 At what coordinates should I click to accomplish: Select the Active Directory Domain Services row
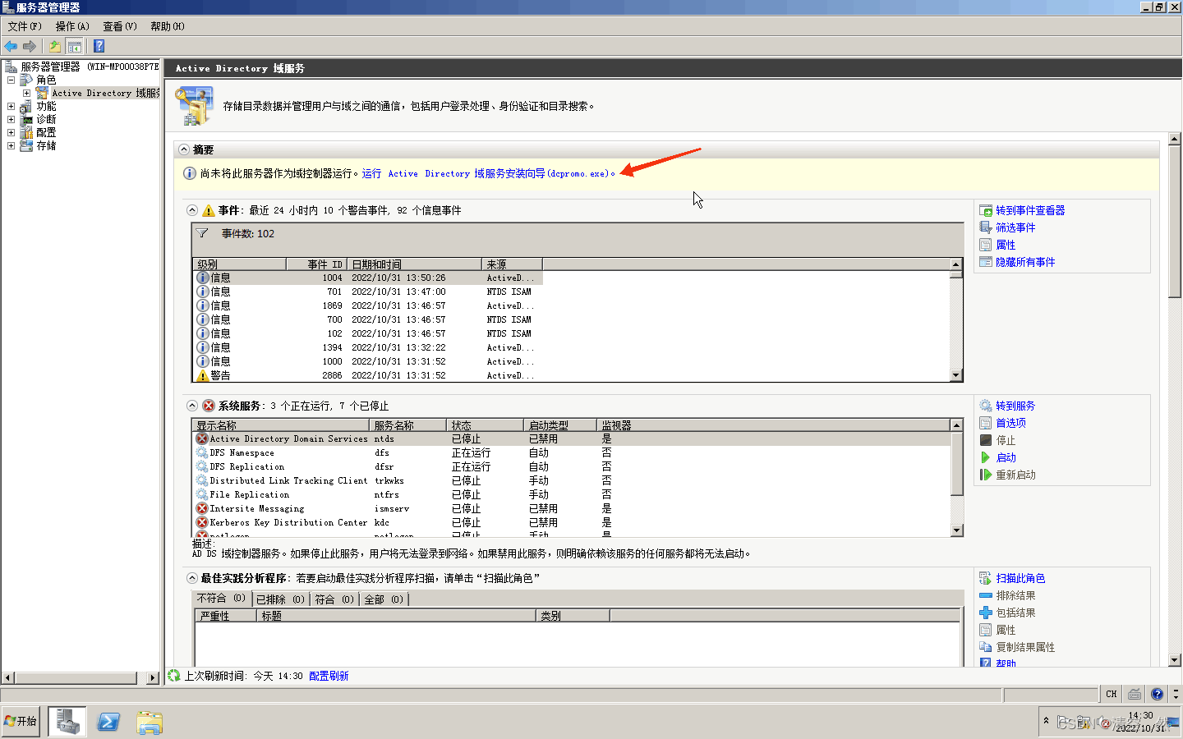click(572, 439)
